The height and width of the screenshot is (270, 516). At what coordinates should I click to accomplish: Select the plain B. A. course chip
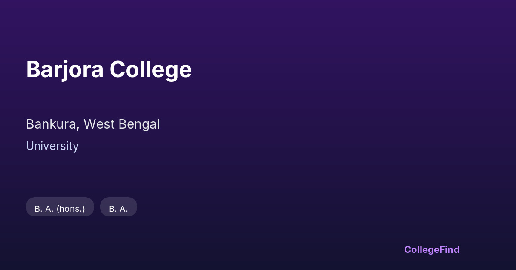point(118,209)
